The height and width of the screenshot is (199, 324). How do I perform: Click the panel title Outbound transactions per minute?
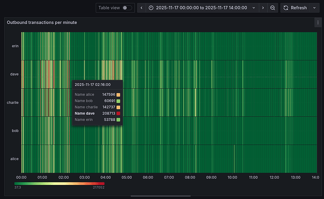coord(42,22)
